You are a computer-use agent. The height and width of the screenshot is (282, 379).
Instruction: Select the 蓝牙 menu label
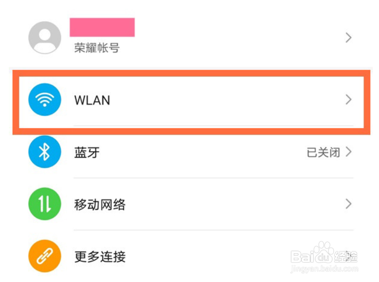[x=87, y=152]
